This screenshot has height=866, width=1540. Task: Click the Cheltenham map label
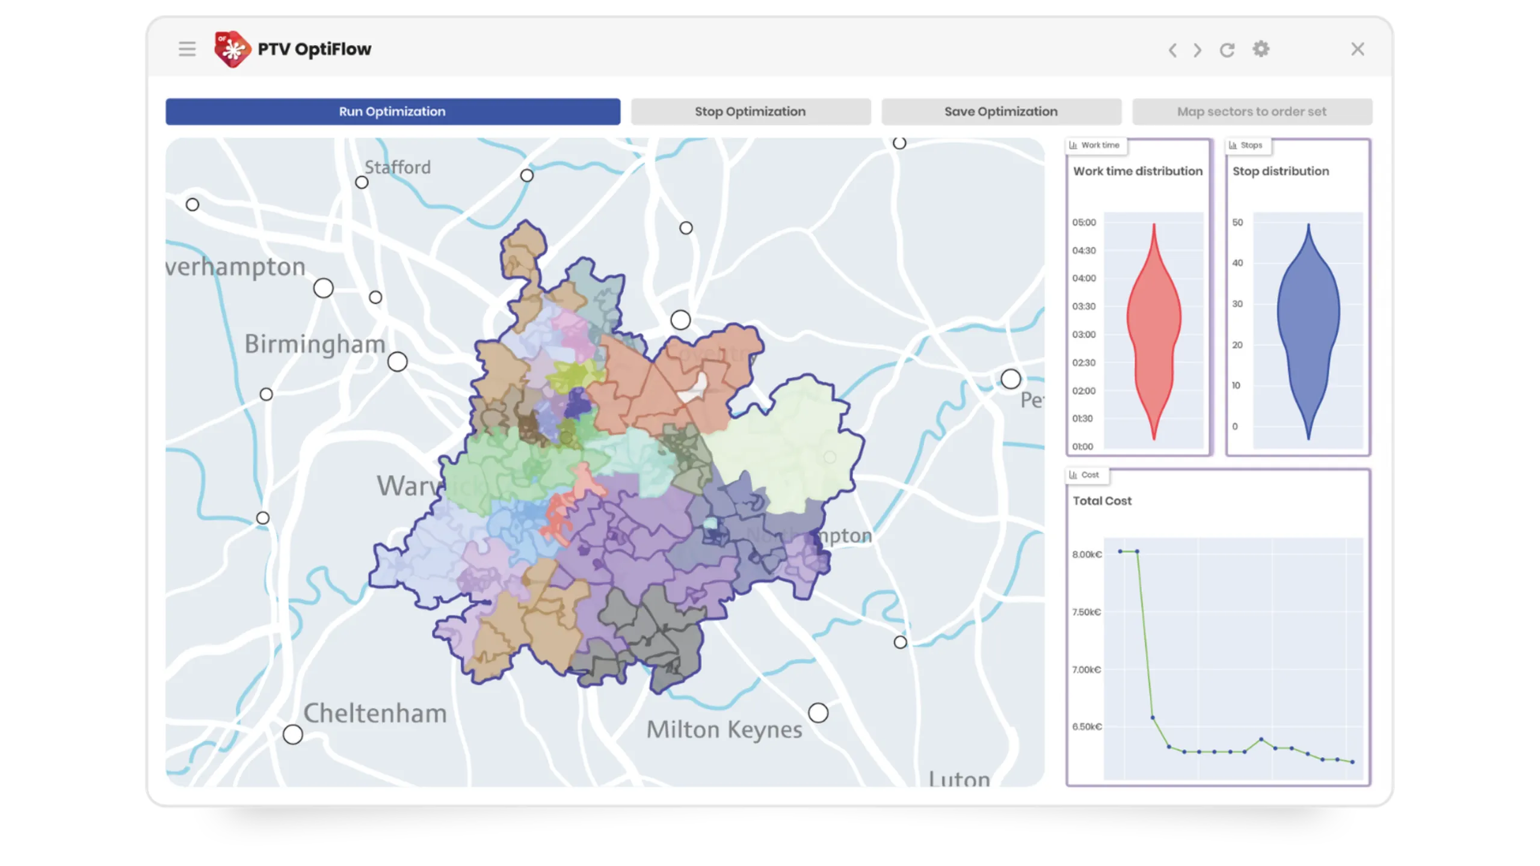click(375, 713)
